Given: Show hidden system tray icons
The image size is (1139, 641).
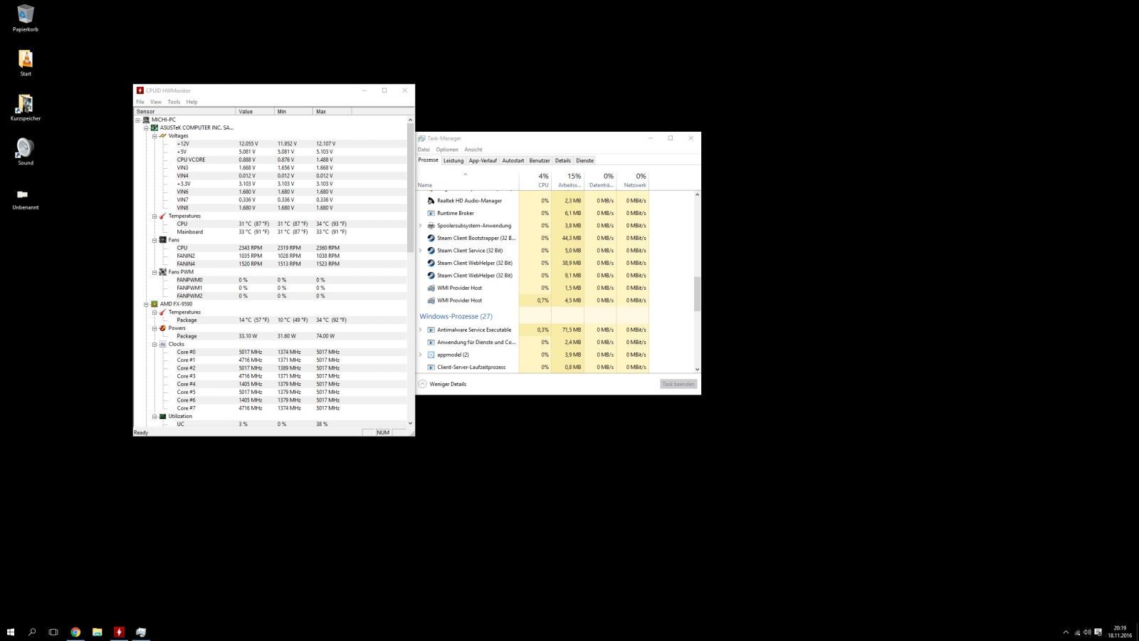Looking at the screenshot, I should tap(1066, 632).
